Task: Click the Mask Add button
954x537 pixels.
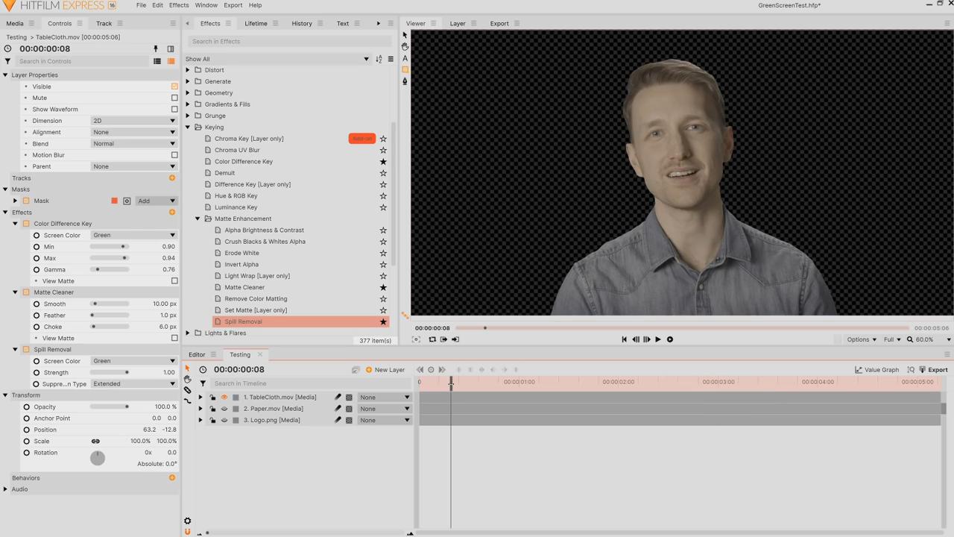Action: (x=155, y=201)
